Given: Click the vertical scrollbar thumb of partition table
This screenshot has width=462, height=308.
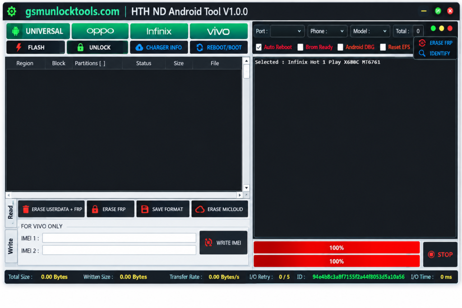Looking at the screenshot, I should pyautogui.click(x=246, y=71).
